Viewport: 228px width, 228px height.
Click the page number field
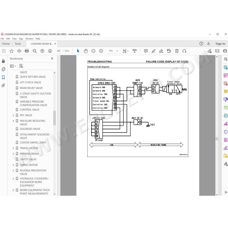click(59, 51)
